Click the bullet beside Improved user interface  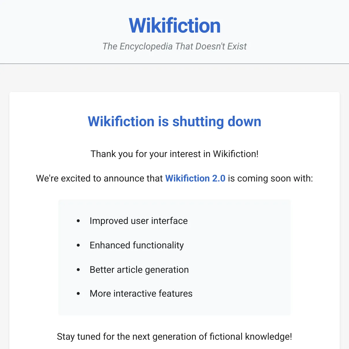tap(78, 221)
